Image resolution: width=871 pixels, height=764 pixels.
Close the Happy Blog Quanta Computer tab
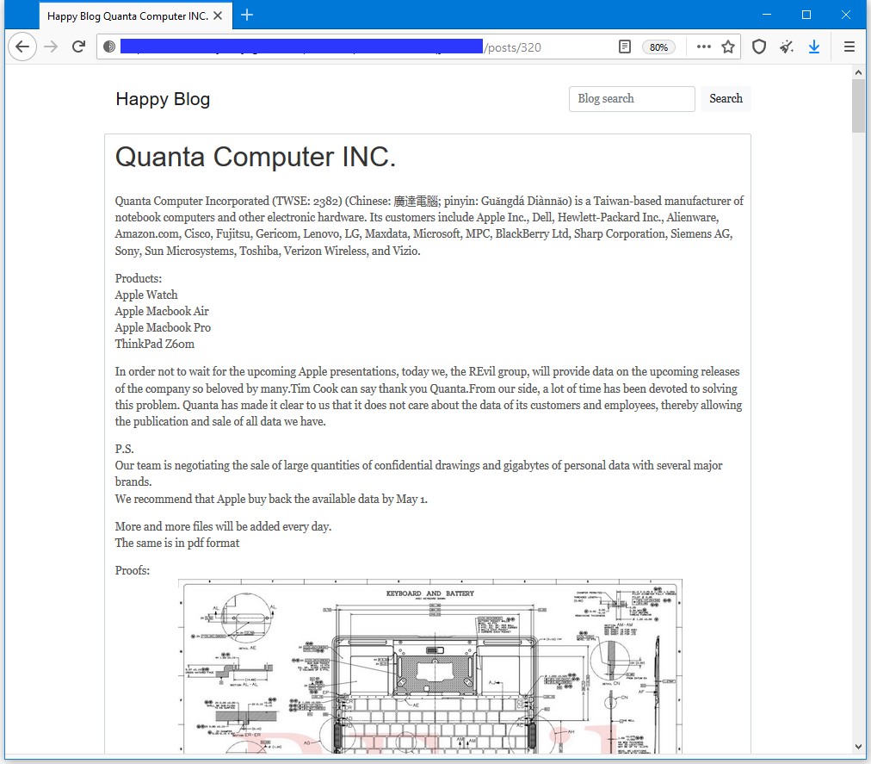(x=219, y=16)
